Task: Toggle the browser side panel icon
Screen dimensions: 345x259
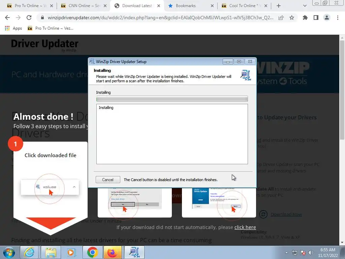Action: pyautogui.click(x=316, y=18)
